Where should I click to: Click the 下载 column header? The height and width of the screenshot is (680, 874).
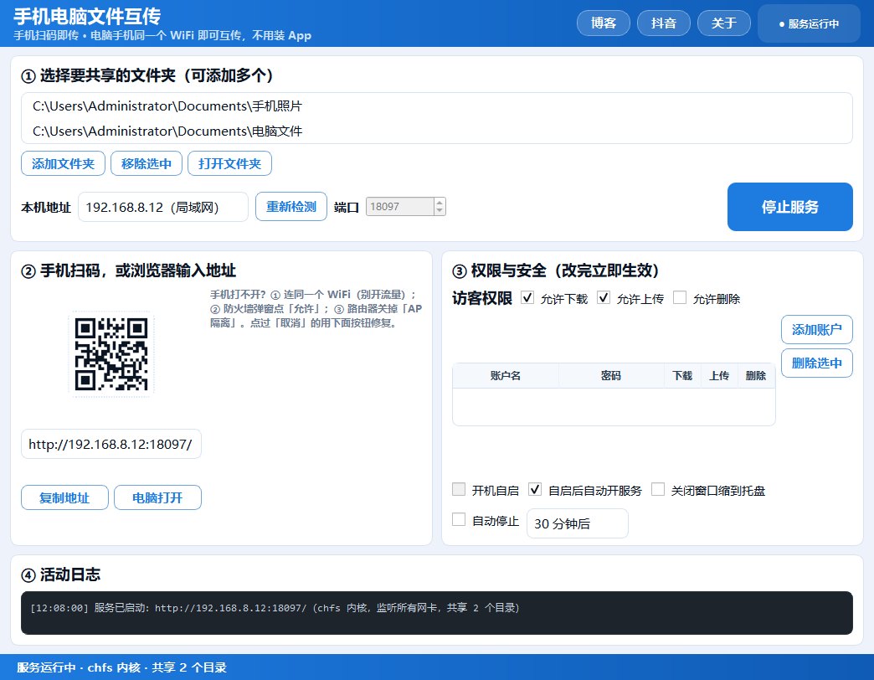click(x=682, y=376)
